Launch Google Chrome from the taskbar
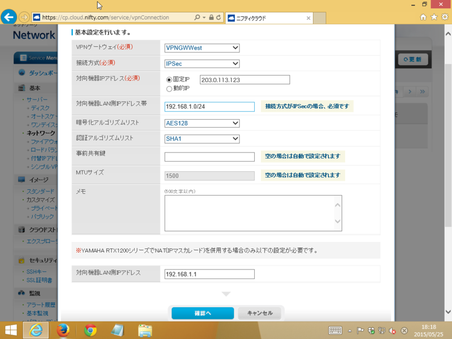This screenshot has width=452, height=339. point(90,330)
